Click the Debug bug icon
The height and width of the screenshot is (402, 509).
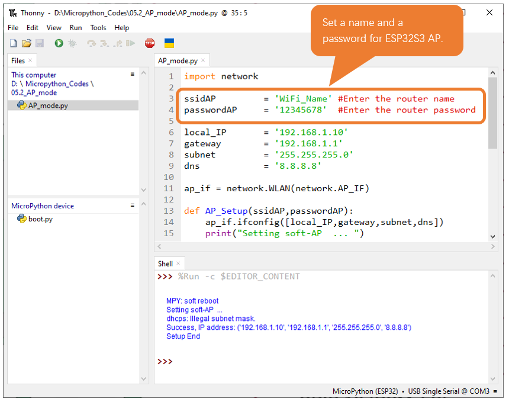click(x=72, y=43)
